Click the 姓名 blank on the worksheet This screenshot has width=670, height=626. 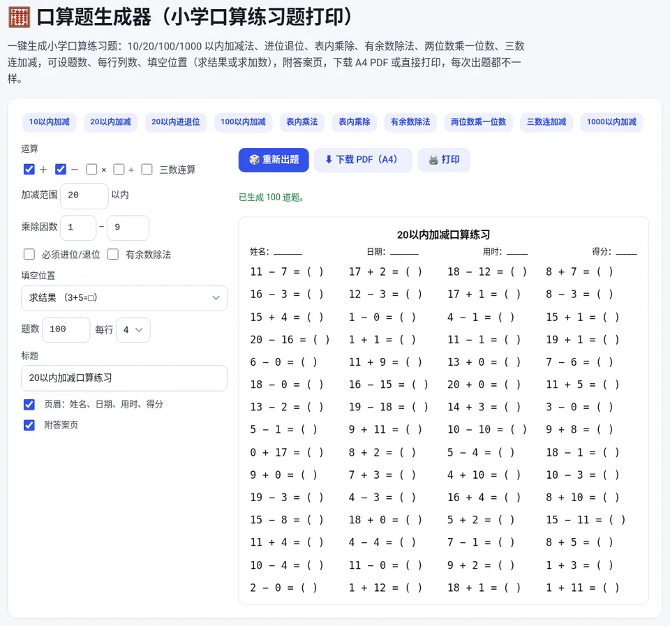(x=288, y=252)
